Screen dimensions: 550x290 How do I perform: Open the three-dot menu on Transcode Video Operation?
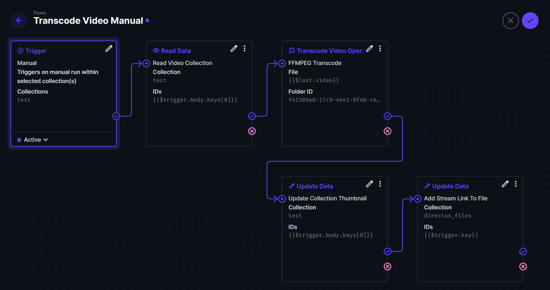point(380,48)
